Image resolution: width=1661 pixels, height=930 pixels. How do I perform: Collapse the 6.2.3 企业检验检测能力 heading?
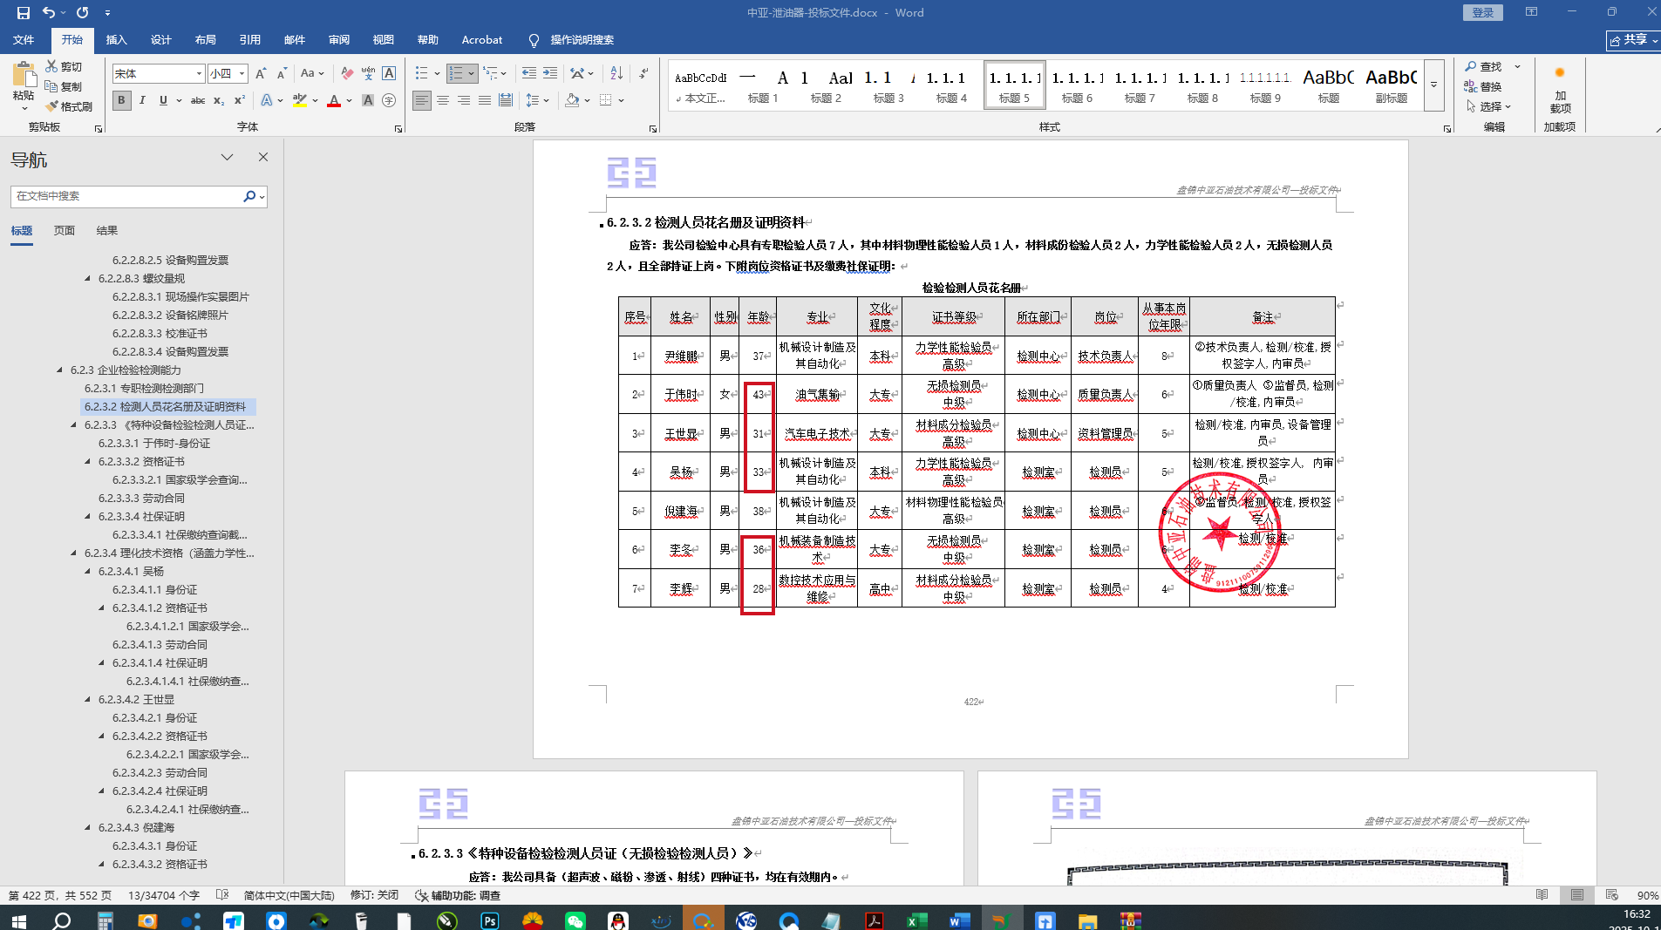(60, 370)
